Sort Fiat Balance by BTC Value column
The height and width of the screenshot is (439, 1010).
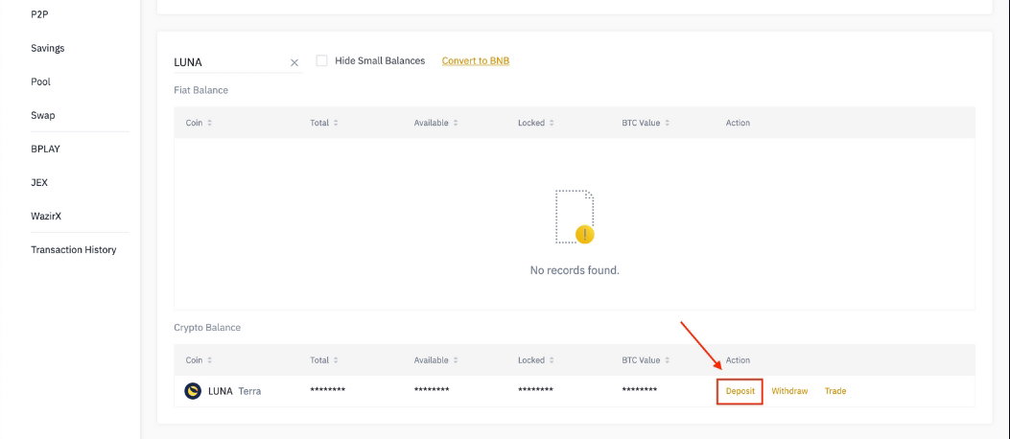click(x=646, y=123)
